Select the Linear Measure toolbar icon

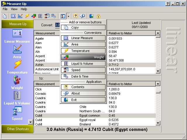(13, 16)
